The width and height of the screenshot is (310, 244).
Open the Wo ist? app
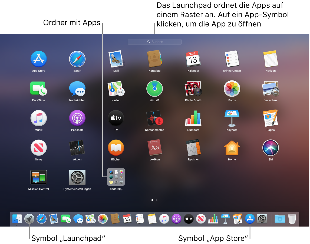pyautogui.click(x=154, y=89)
